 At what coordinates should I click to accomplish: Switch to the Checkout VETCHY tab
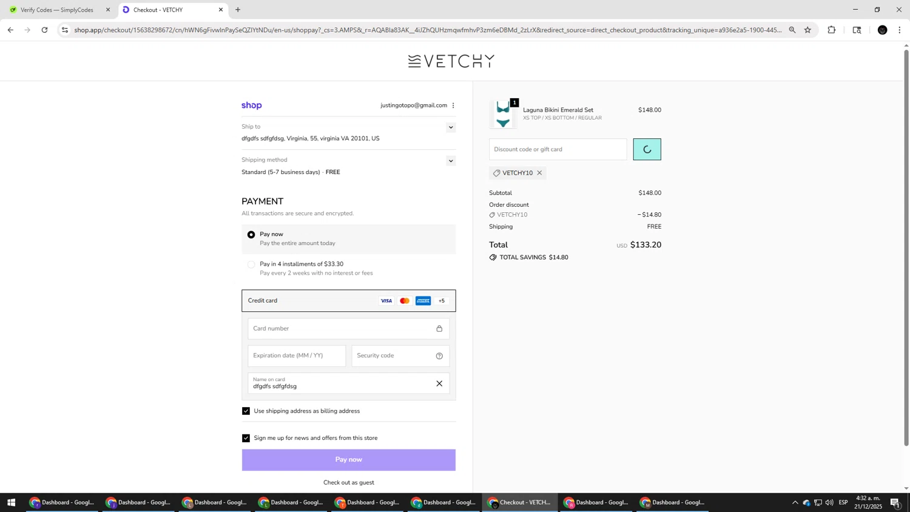point(172,10)
